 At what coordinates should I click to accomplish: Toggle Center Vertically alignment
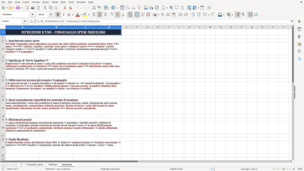coord(118,15)
